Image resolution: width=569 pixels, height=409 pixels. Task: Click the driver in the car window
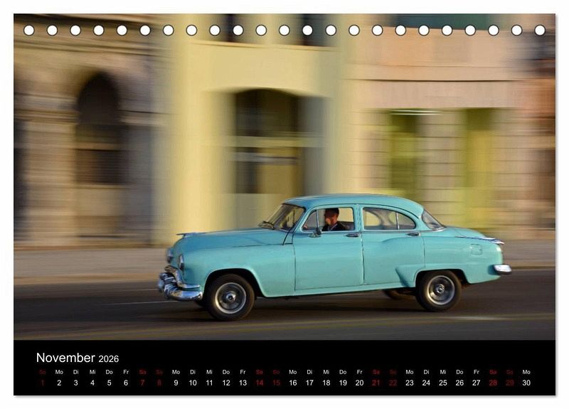tap(331, 220)
